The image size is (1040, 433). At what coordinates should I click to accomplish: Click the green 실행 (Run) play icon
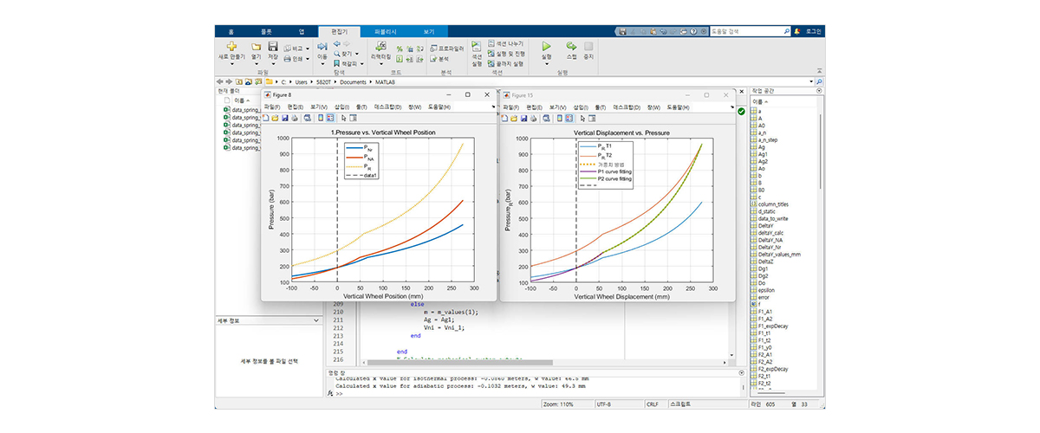[546, 47]
